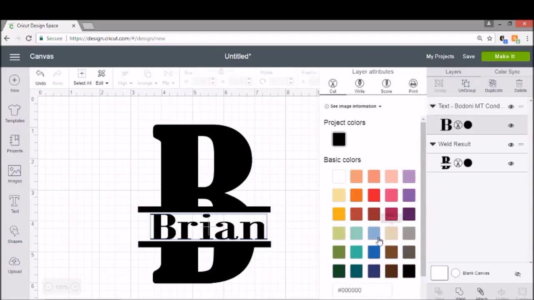The width and height of the screenshot is (534, 300).
Task: Bookmark this page with the star icon
Action: pyautogui.click(x=490, y=38)
